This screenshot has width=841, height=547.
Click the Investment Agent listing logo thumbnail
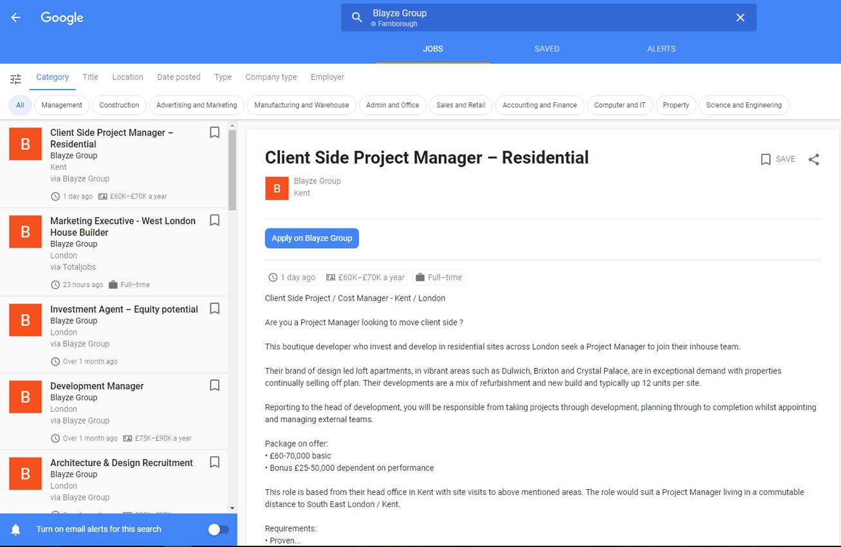tap(26, 320)
